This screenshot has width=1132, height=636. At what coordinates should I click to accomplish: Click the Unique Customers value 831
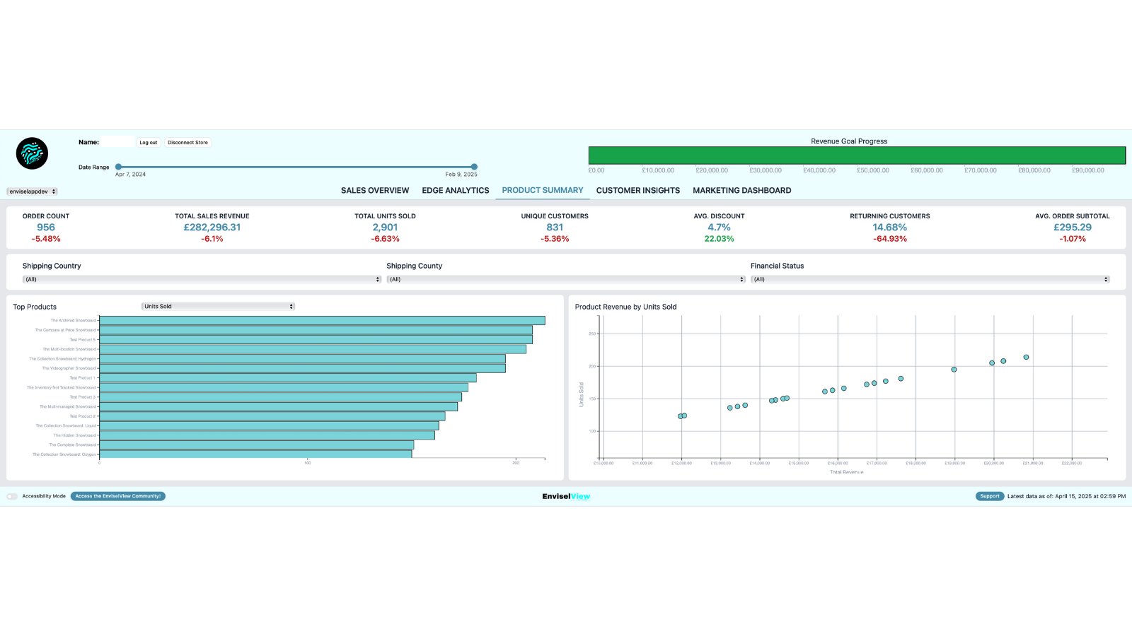555,227
